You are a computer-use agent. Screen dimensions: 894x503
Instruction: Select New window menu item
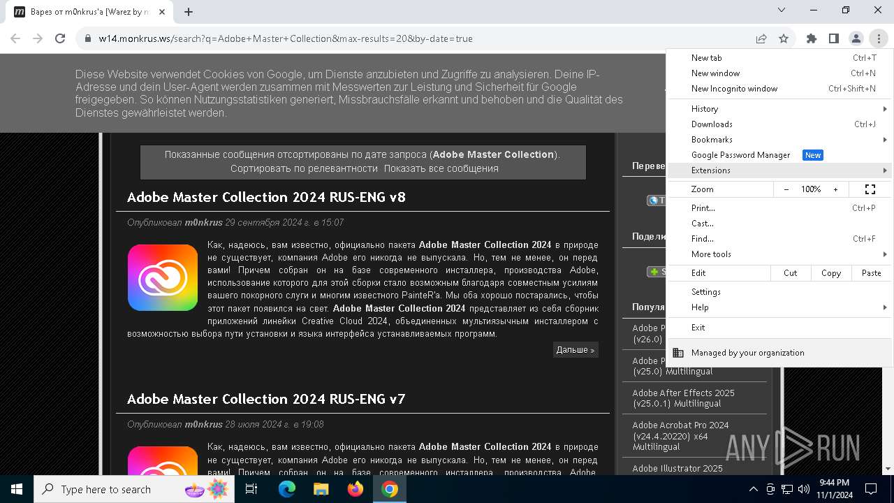(x=779, y=73)
